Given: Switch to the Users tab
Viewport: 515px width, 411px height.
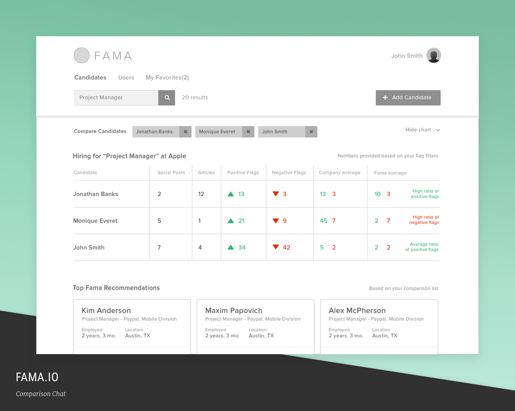Looking at the screenshot, I should [x=126, y=77].
